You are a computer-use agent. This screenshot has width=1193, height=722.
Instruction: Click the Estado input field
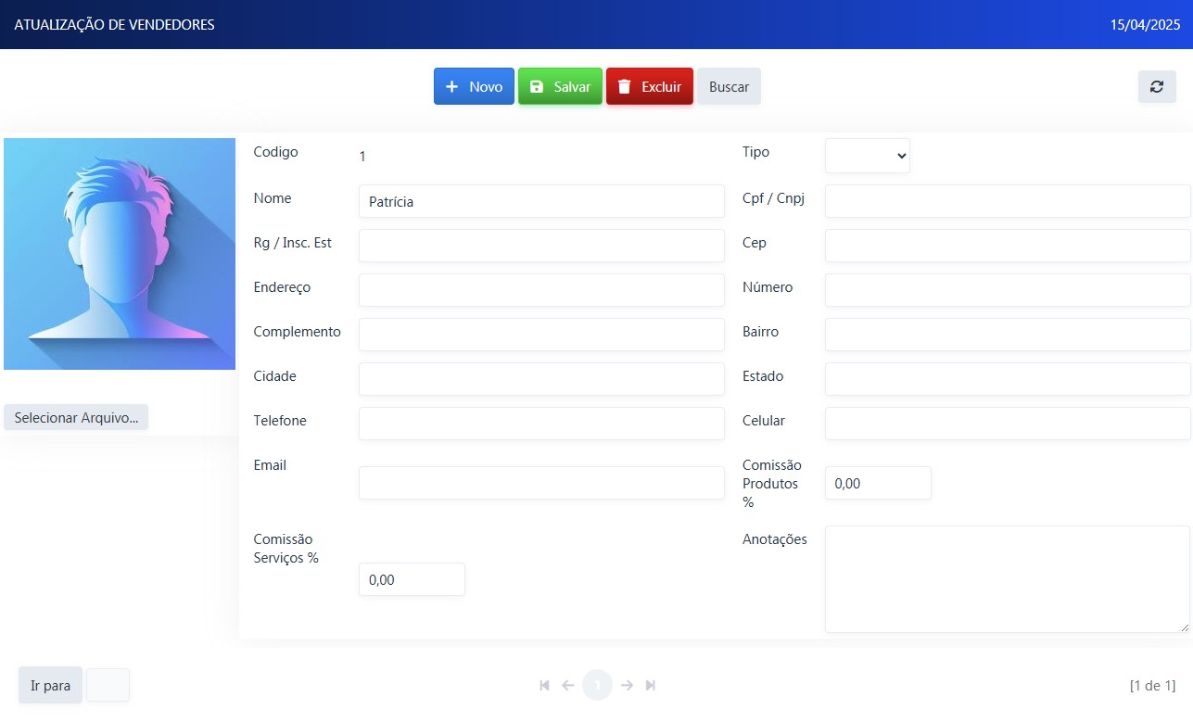[1008, 379]
